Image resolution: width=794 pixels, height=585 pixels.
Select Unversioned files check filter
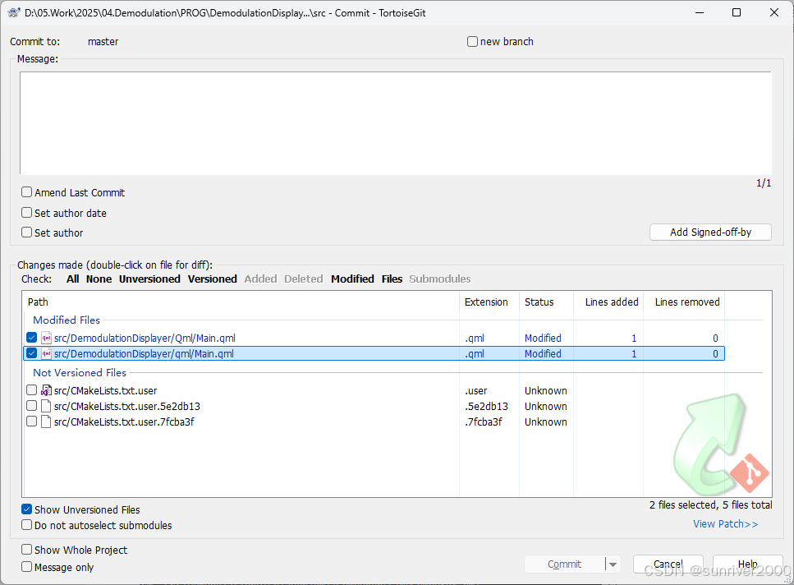click(x=149, y=279)
